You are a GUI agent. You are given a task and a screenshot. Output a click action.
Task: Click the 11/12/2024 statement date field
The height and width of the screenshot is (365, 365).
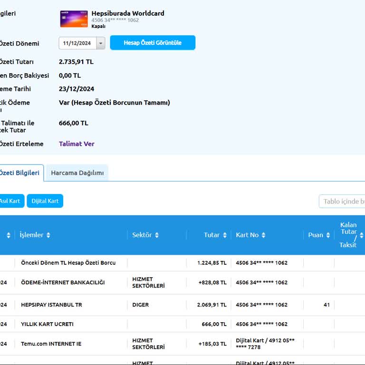tap(77, 43)
